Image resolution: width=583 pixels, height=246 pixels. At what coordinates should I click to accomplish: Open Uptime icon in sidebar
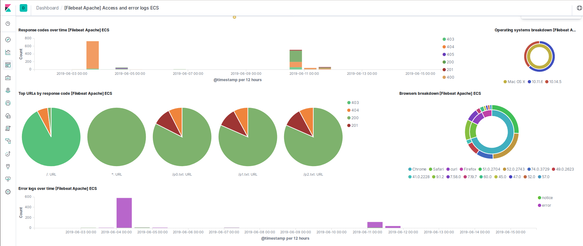pyautogui.click(x=8, y=154)
